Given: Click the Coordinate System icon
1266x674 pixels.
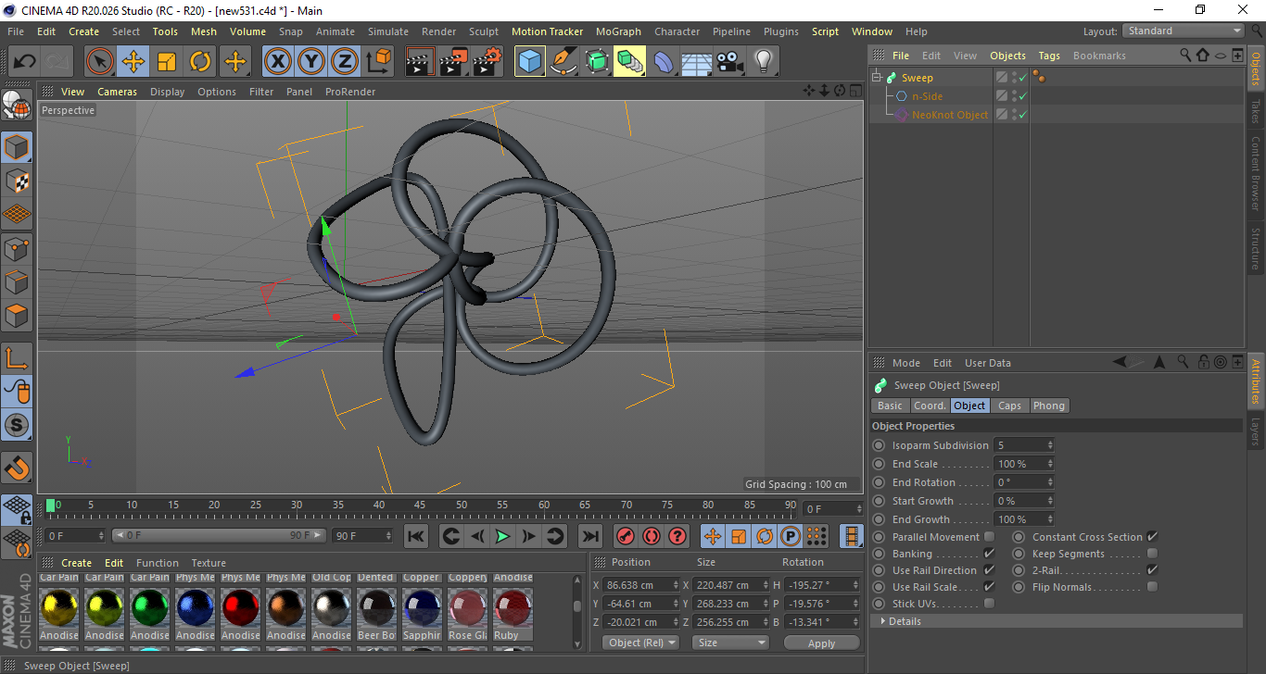Looking at the screenshot, I should pos(378,62).
